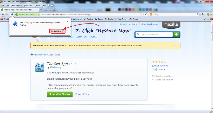Click the Extensions breadcrumb link

click(x=40, y=55)
